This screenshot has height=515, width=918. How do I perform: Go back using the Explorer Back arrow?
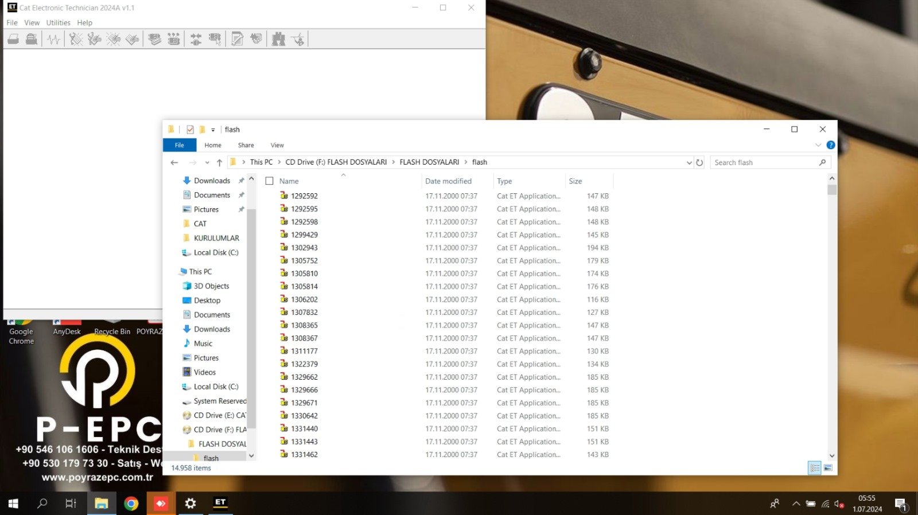(174, 163)
